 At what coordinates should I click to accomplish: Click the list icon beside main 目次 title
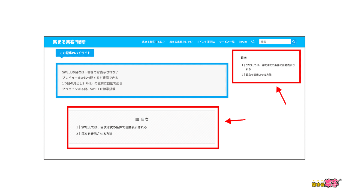click(x=137, y=119)
